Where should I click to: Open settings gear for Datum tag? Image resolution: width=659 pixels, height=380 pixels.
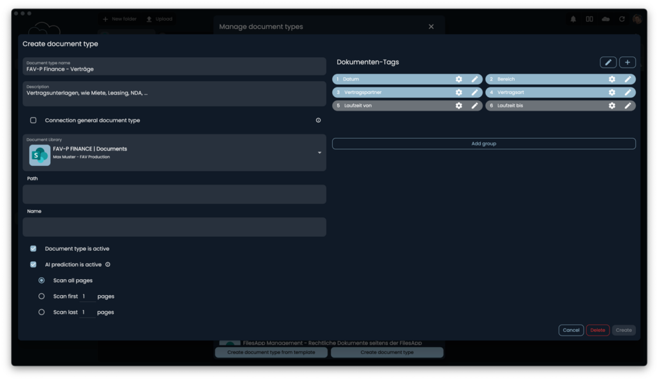click(x=458, y=79)
